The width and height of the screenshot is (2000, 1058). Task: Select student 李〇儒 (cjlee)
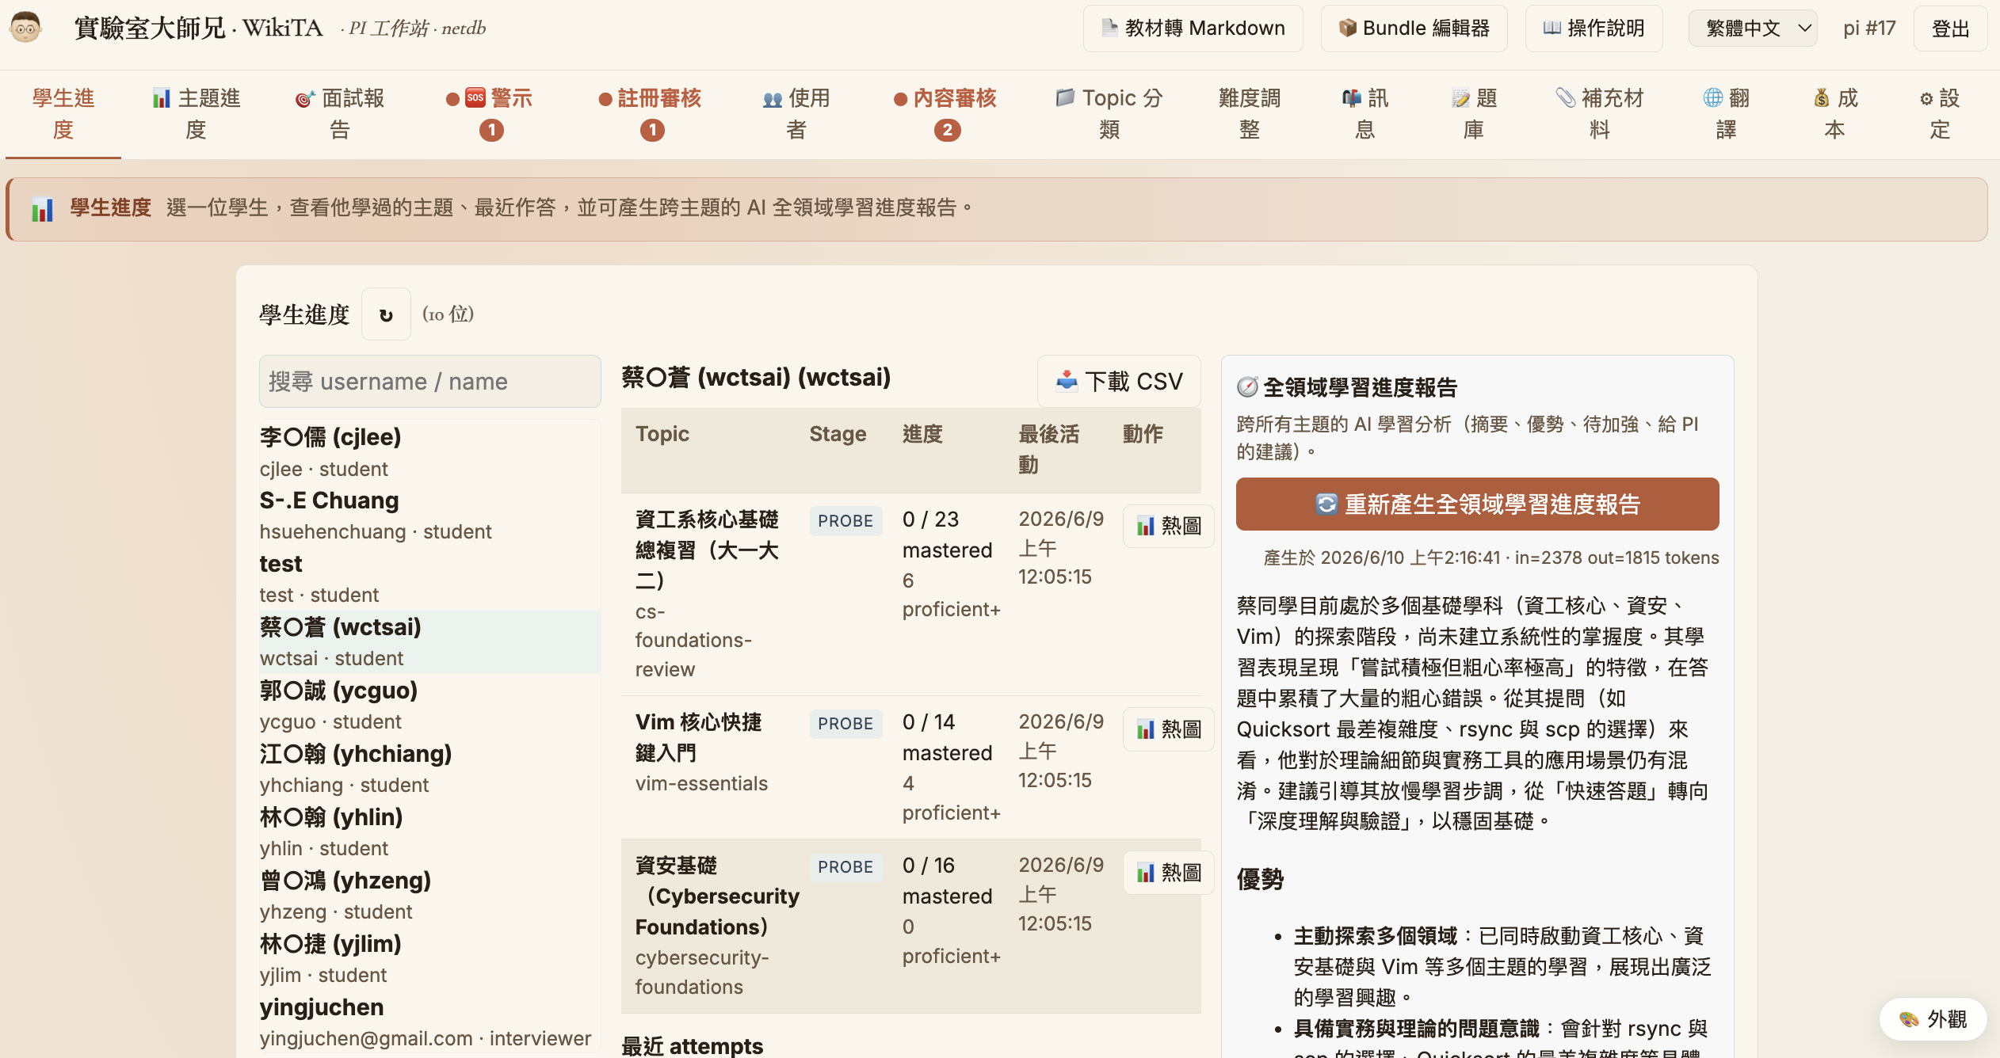pyautogui.click(x=430, y=451)
